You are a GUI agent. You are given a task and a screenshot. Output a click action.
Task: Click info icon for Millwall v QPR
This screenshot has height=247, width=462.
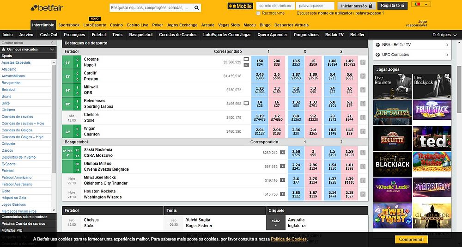(x=363, y=90)
